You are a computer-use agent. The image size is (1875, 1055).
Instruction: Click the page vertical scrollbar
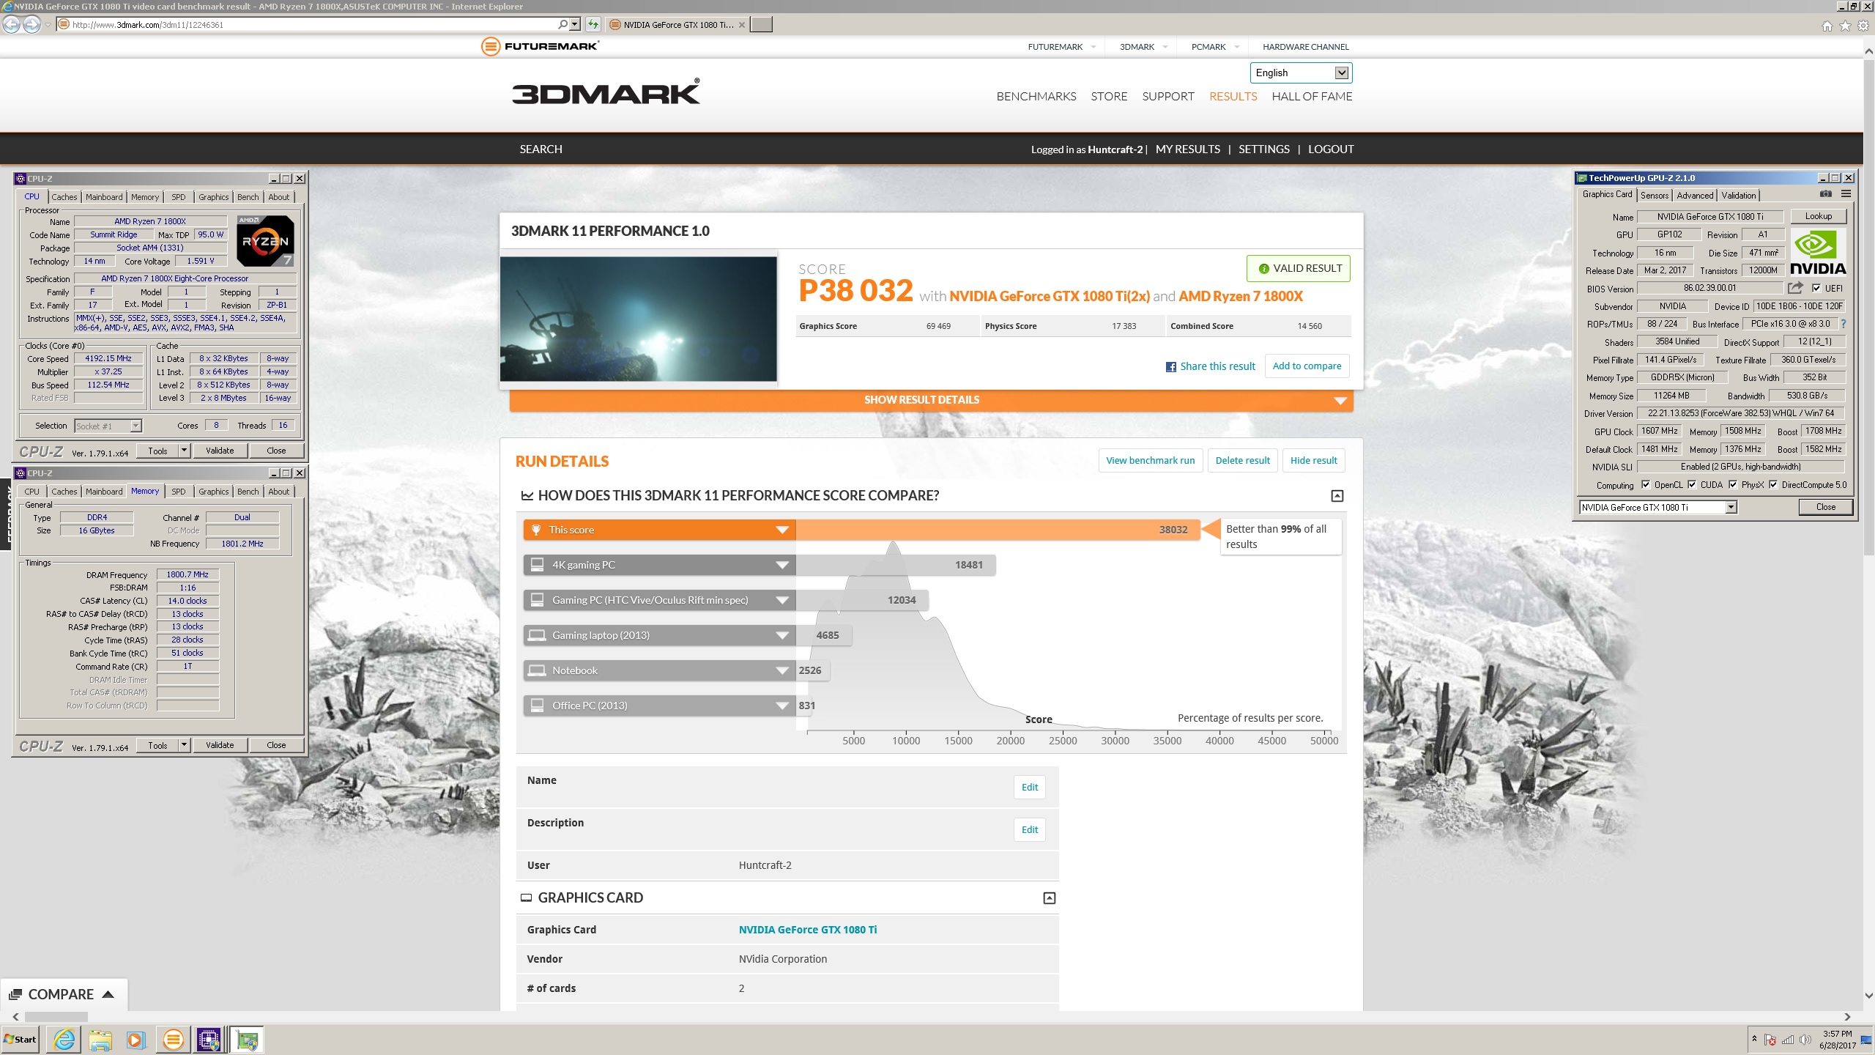(1868, 308)
